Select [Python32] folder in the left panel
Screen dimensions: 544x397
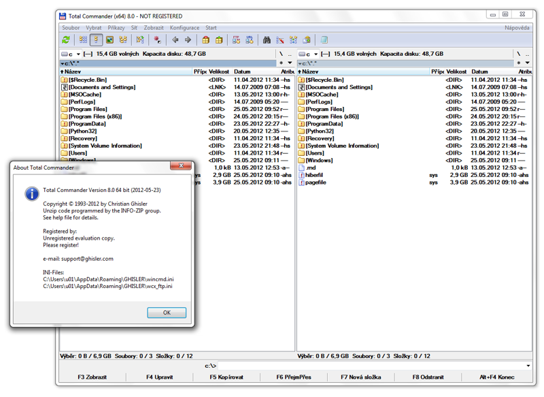tap(82, 131)
